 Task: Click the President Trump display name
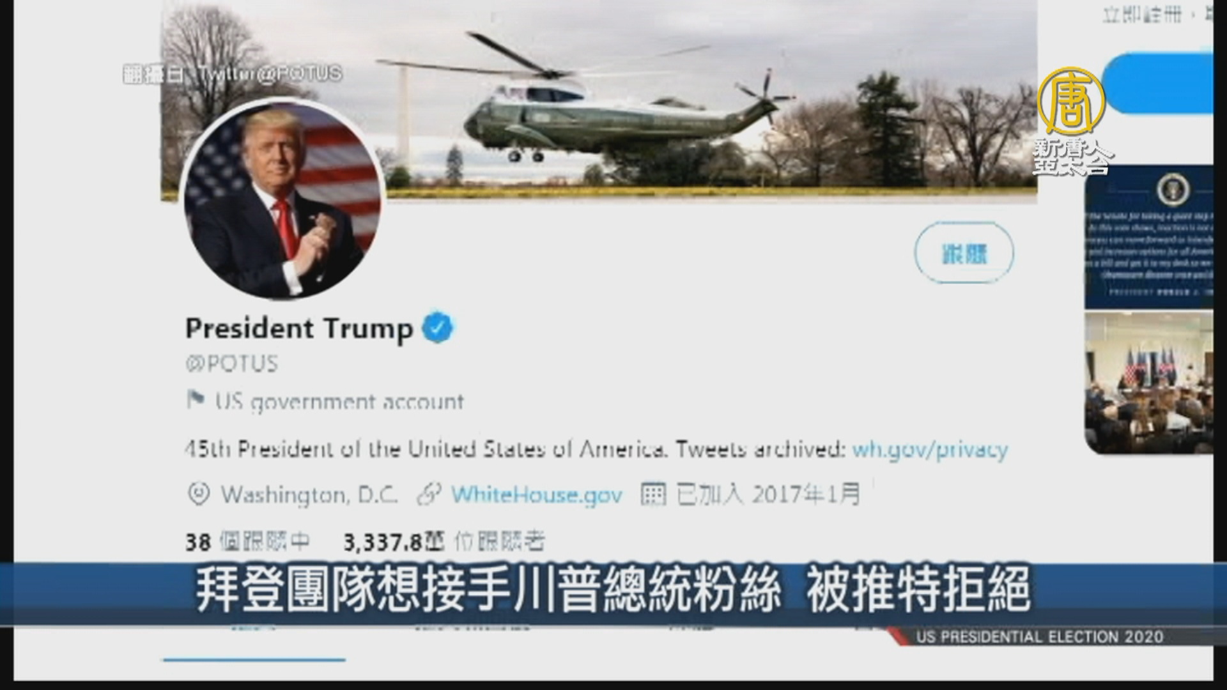click(x=299, y=328)
